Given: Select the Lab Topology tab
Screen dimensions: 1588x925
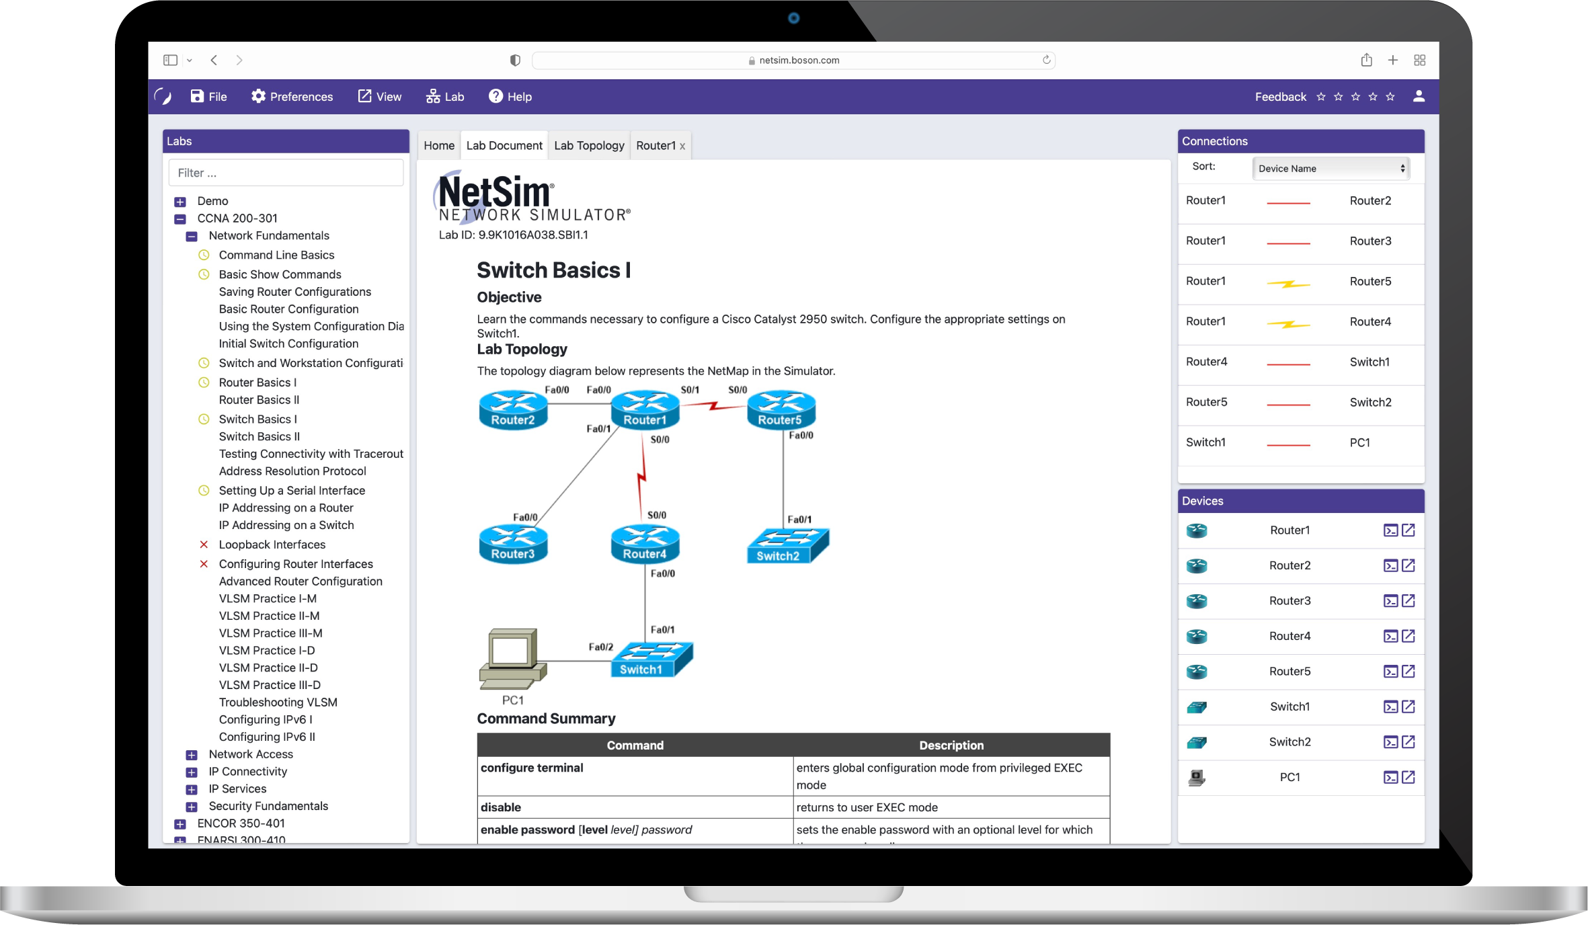Looking at the screenshot, I should click(x=588, y=145).
